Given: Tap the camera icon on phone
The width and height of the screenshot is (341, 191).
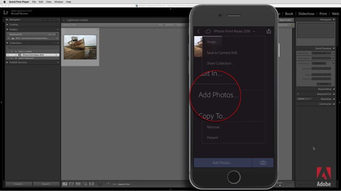Looking at the screenshot, I should (263, 163).
